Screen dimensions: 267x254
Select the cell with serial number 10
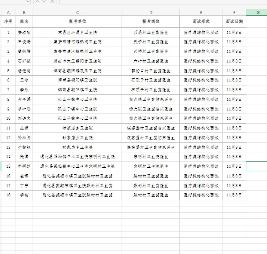pos(8,118)
